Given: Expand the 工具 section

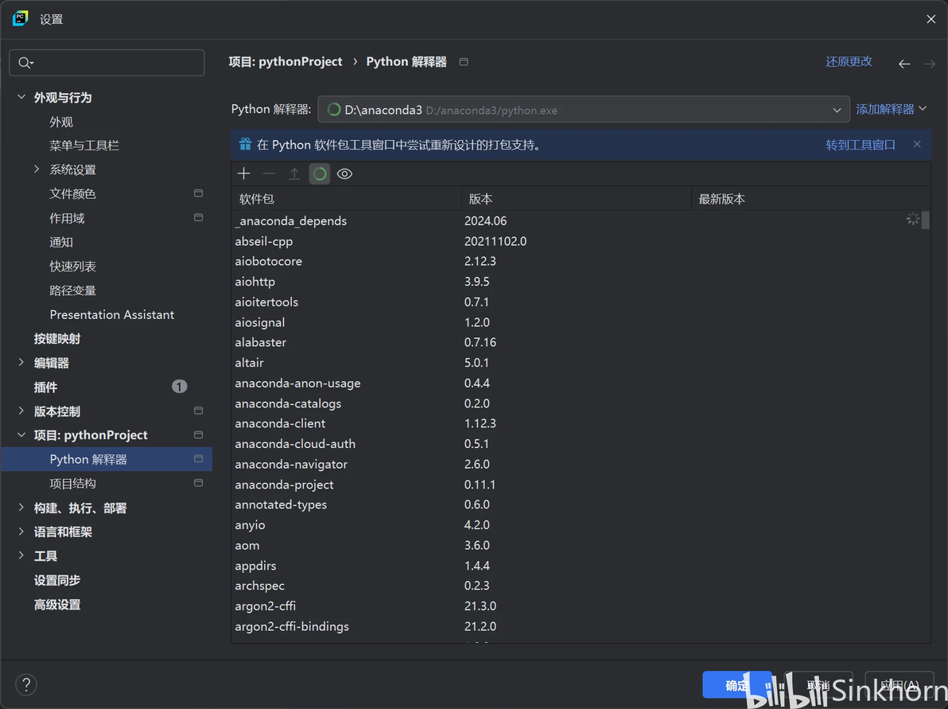Looking at the screenshot, I should 21,555.
